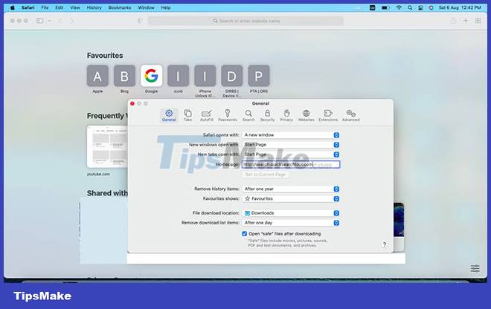The width and height of the screenshot is (491, 309).
Task: Click the date and time display
Action: tap(460, 7)
